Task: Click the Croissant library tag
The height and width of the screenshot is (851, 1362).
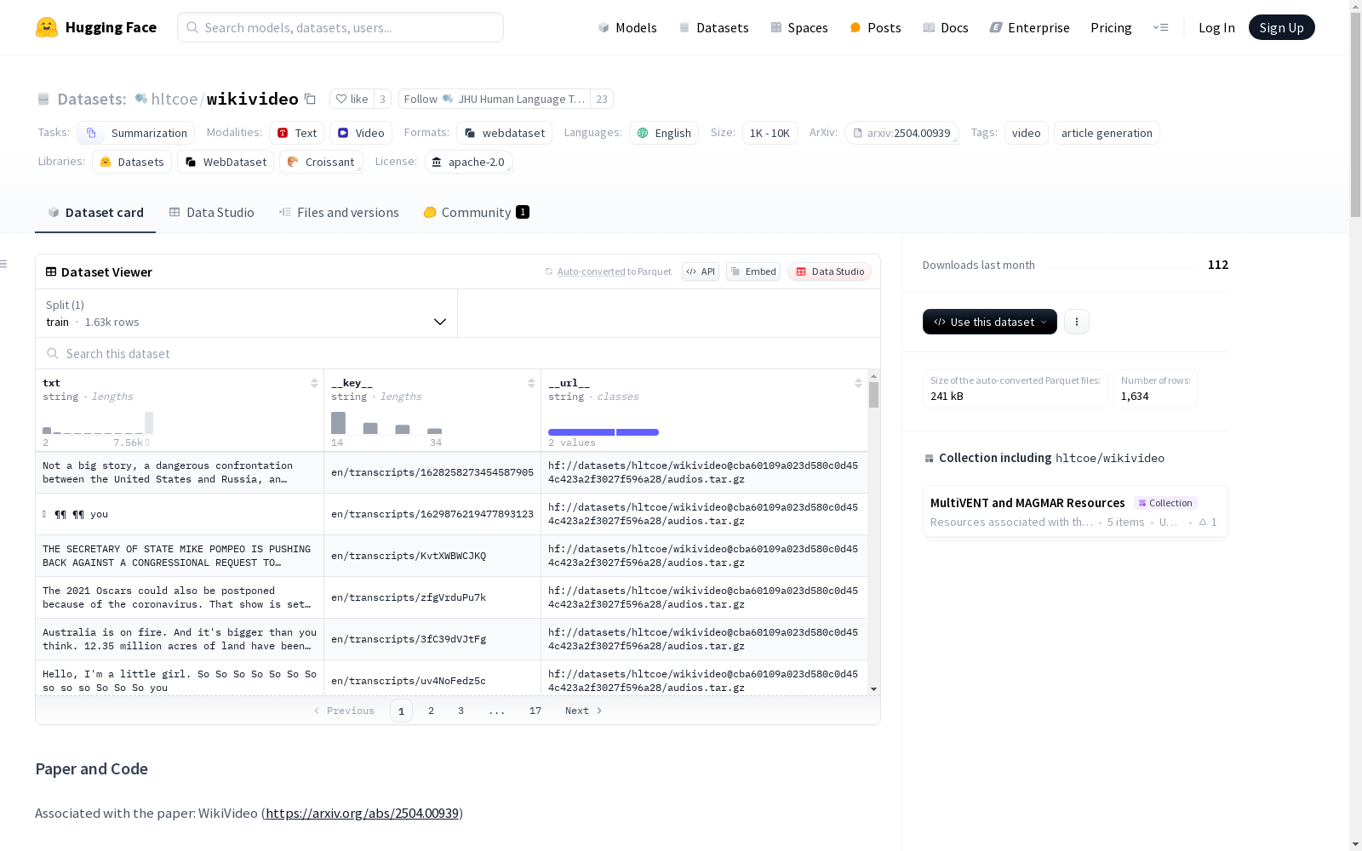Action: (x=321, y=162)
